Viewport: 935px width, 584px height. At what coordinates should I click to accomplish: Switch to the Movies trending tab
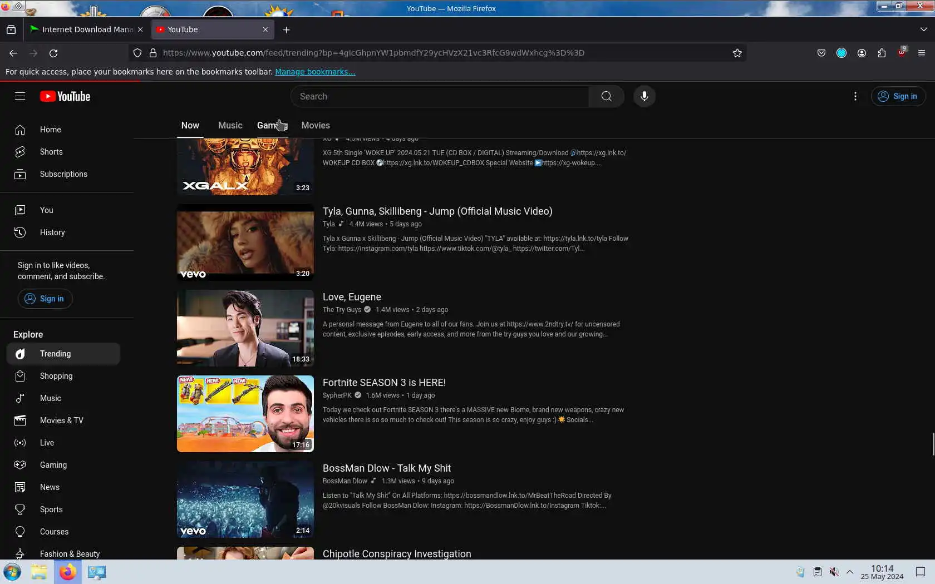pos(316,126)
